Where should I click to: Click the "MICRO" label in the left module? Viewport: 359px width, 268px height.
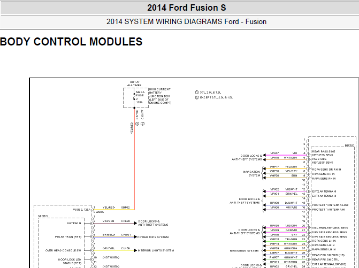(43, 216)
